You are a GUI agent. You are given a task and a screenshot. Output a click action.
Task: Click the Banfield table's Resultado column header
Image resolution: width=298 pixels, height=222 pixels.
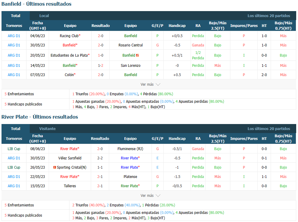point(100,25)
